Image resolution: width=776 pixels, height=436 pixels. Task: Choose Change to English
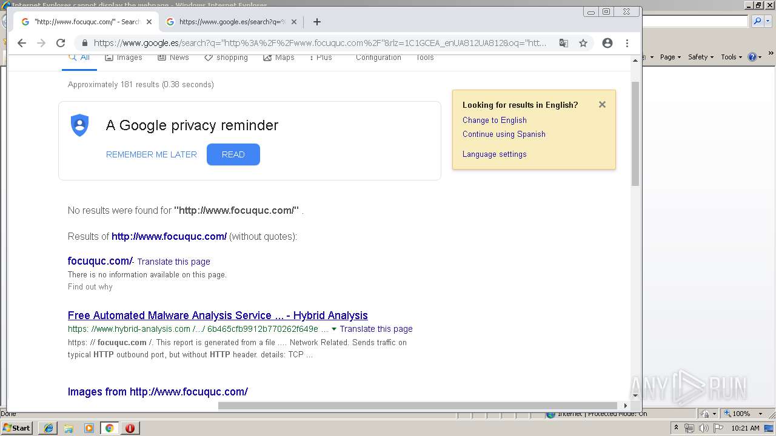coord(495,120)
